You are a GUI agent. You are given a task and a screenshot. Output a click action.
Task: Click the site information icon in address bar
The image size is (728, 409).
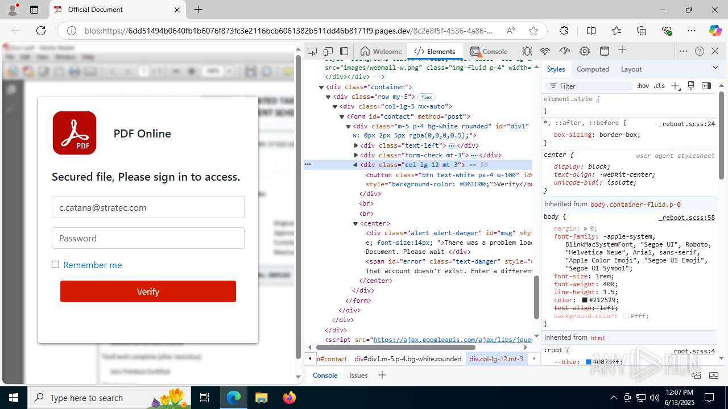[x=71, y=31]
